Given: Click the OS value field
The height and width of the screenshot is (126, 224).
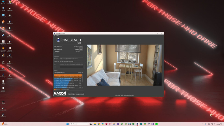Looking at the screenshot, I should (x=71, y=64).
